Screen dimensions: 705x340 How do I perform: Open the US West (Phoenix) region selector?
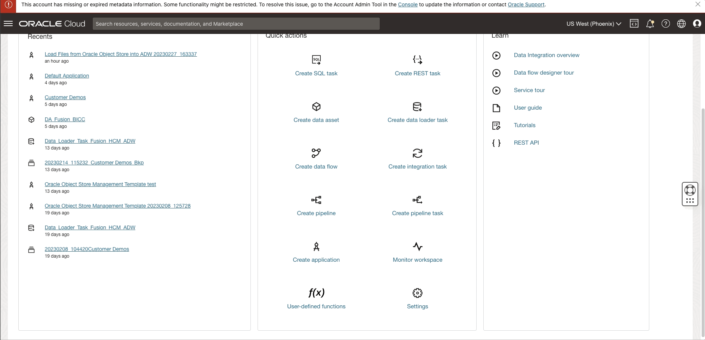pyautogui.click(x=593, y=23)
